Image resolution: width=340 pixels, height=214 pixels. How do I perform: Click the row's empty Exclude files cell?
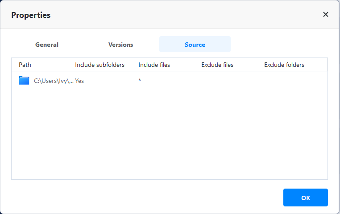click(217, 81)
